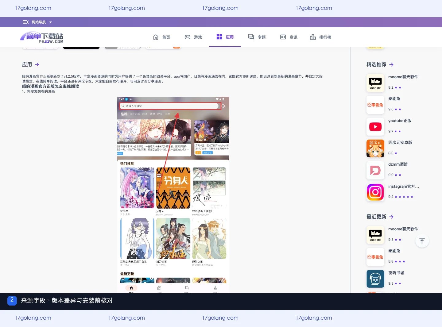Image resolution: width=442 pixels, height=327 pixels.
Task: Click the moome icon under 精选推荐
Action: [x=375, y=83]
